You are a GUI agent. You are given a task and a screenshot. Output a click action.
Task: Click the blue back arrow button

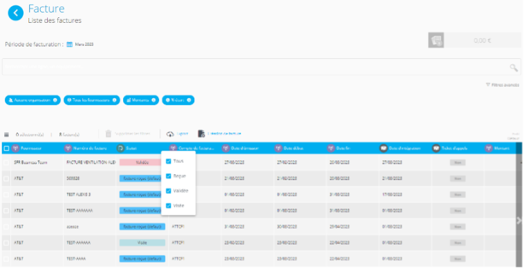point(16,13)
